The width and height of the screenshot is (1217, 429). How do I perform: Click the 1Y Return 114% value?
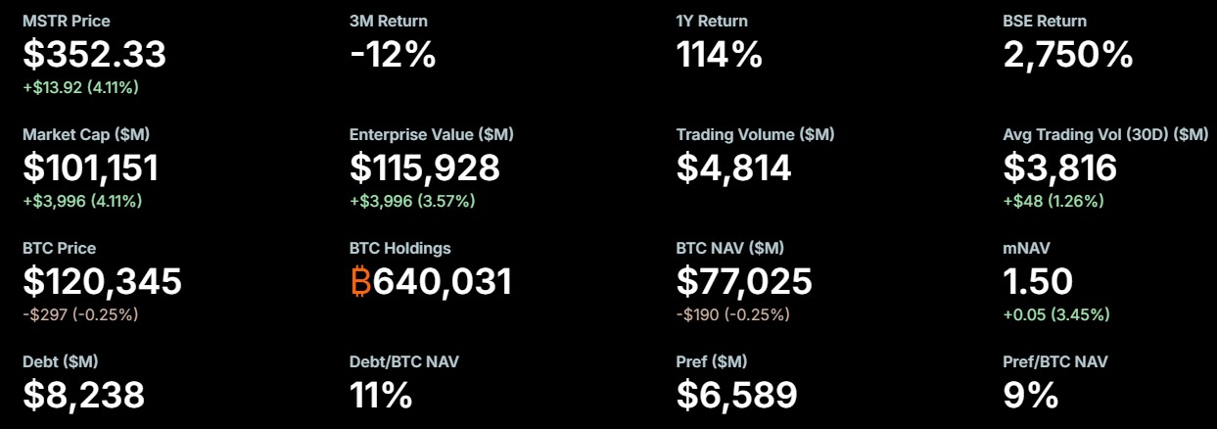point(719,55)
